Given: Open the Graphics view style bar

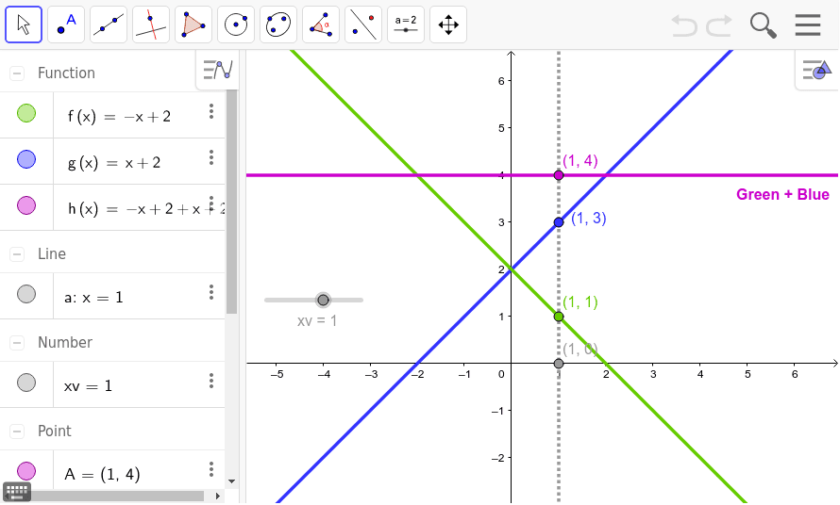Looking at the screenshot, I should coord(816,70).
